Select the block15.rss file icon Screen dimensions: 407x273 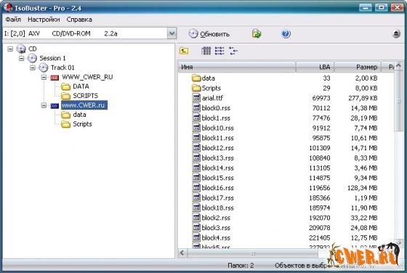[197, 178]
